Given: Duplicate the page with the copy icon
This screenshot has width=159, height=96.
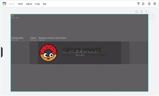Looking at the screenshot, I should tap(142, 11).
